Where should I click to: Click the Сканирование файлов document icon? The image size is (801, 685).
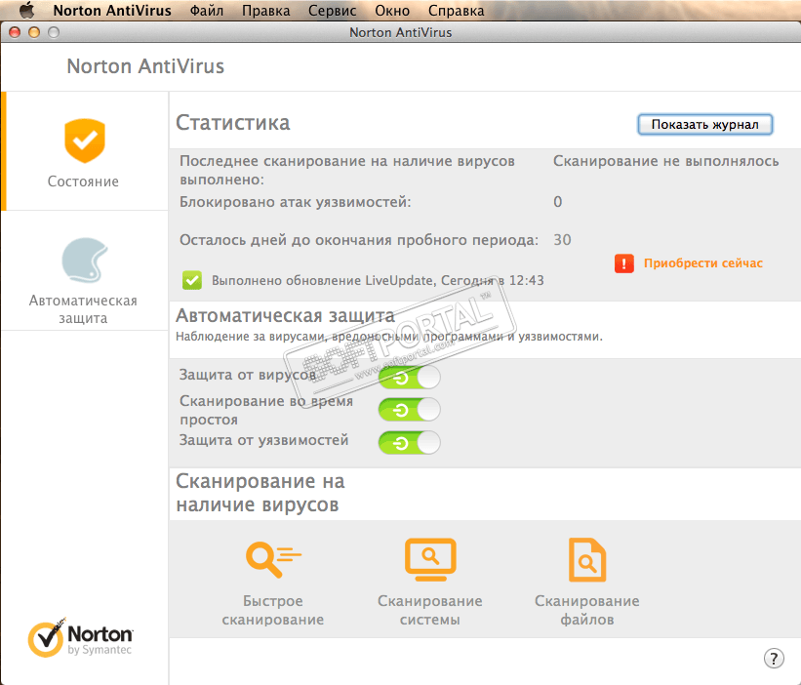tap(587, 559)
